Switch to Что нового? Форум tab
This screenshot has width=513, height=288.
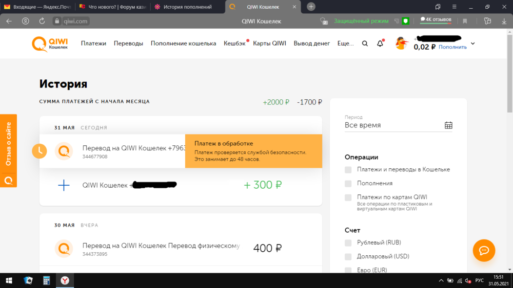[x=113, y=7]
